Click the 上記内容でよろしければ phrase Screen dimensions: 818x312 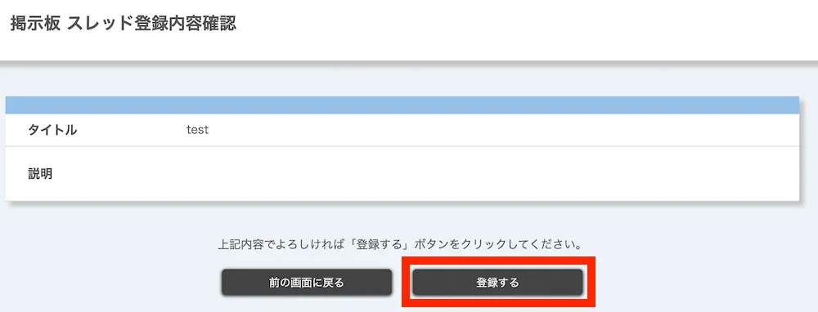[x=283, y=244]
